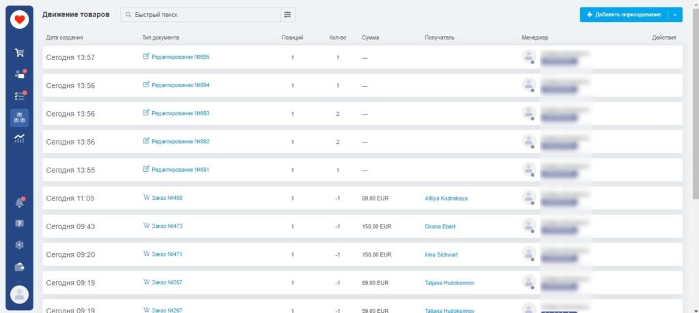Image resolution: width=699 pixels, height=313 pixels.
Task: Open the warehouse boxes sidebar icon
Action: click(x=20, y=118)
